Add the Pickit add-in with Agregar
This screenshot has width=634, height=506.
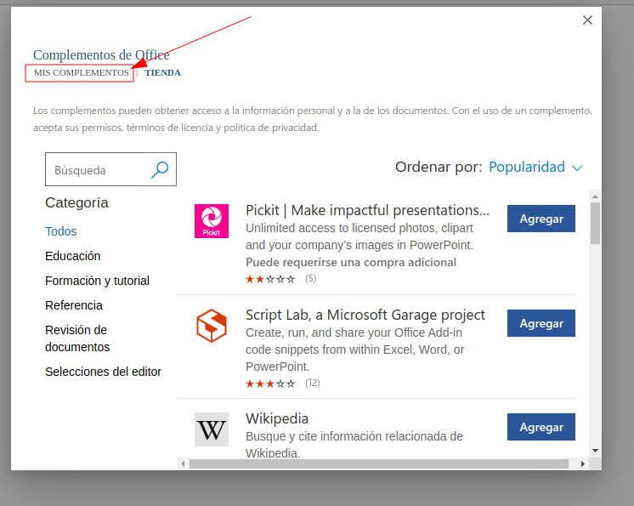pos(541,219)
